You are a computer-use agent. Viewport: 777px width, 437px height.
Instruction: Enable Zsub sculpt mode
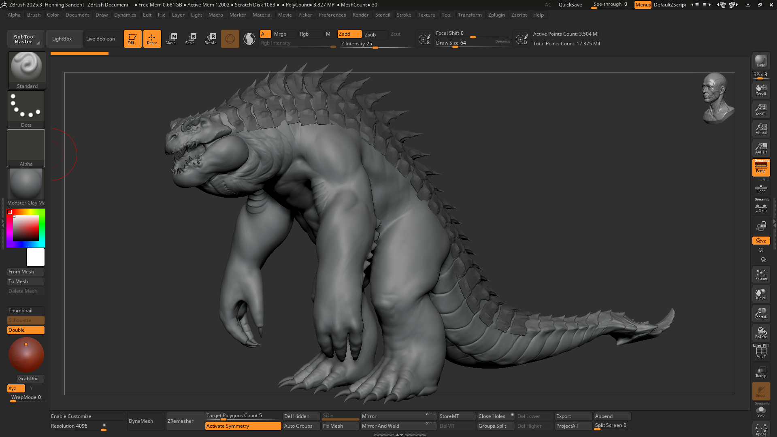375,34
